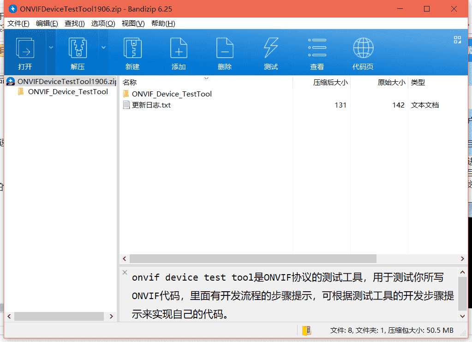
Task: Click the folder icon beside ONVIF_Device_TestTool in list
Action: point(126,94)
